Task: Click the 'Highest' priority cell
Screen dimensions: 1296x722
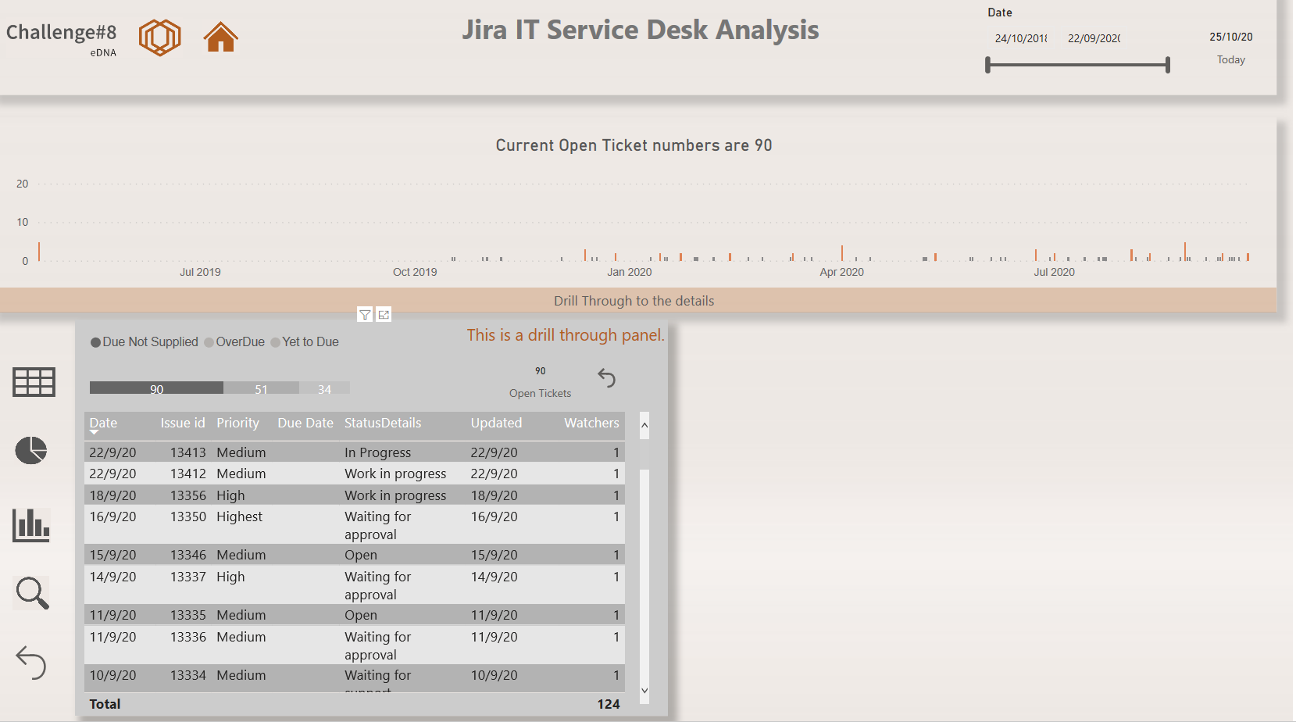Action: pyautogui.click(x=239, y=516)
